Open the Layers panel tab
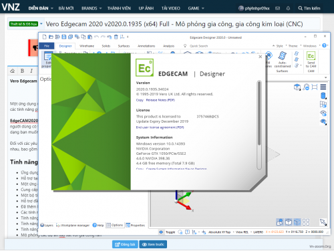Screen dimensions: 334x251 click(x=47, y=225)
